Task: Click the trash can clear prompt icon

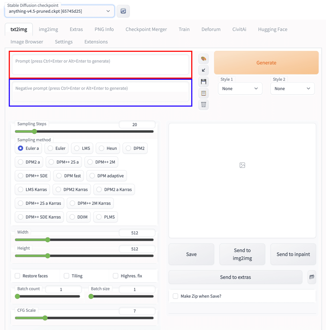Action: (203, 105)
